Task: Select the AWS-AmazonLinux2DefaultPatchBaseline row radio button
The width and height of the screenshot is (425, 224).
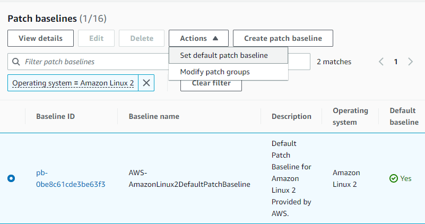Action: 12,178
